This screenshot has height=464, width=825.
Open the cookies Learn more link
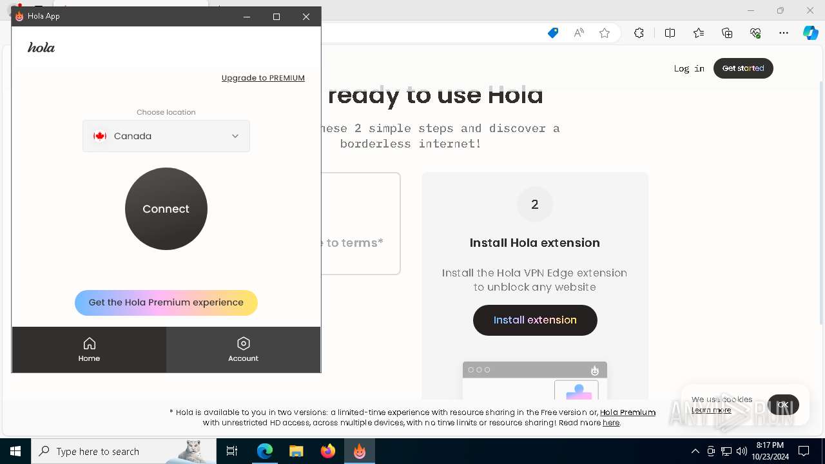712,410
